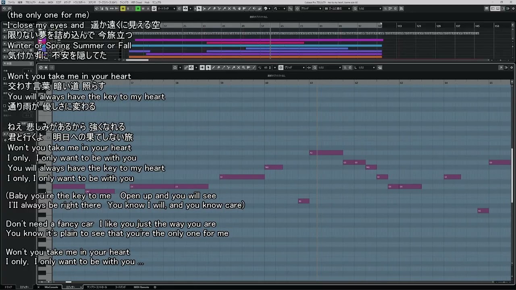Click the Undo arrow icon
Image resolution: width=516 pixels, height=290 pixels.
(x=4, y=8)
